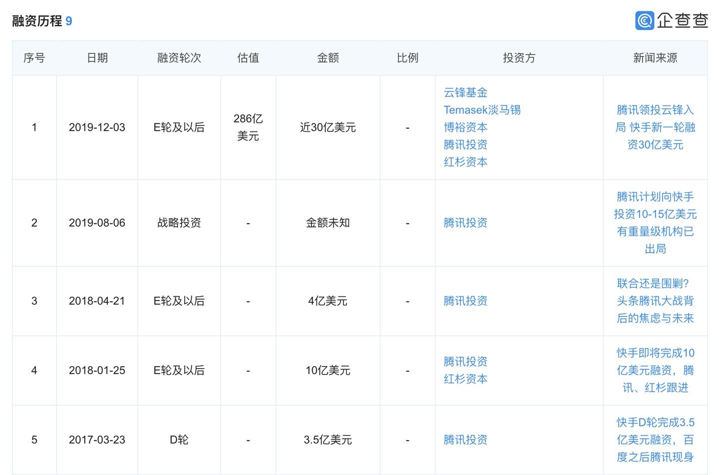Open Temasek淡马锡 investor link
This screenshot has width=719, height=475.
click(x=482, y=110)
